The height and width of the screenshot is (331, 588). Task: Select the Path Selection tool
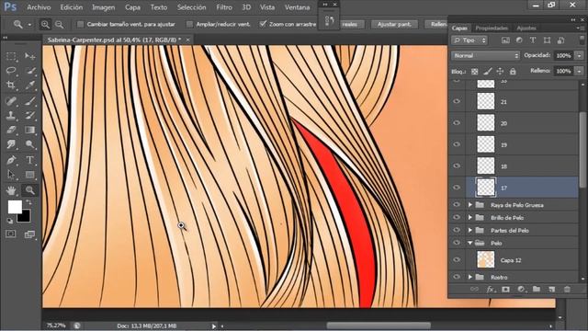11,175
